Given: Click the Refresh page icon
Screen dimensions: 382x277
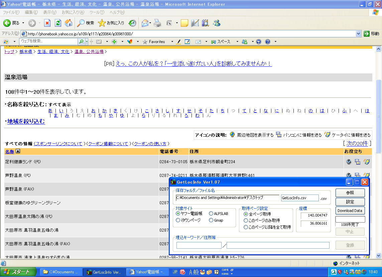Looking at the screenshot, I should [x=58, y=23].
